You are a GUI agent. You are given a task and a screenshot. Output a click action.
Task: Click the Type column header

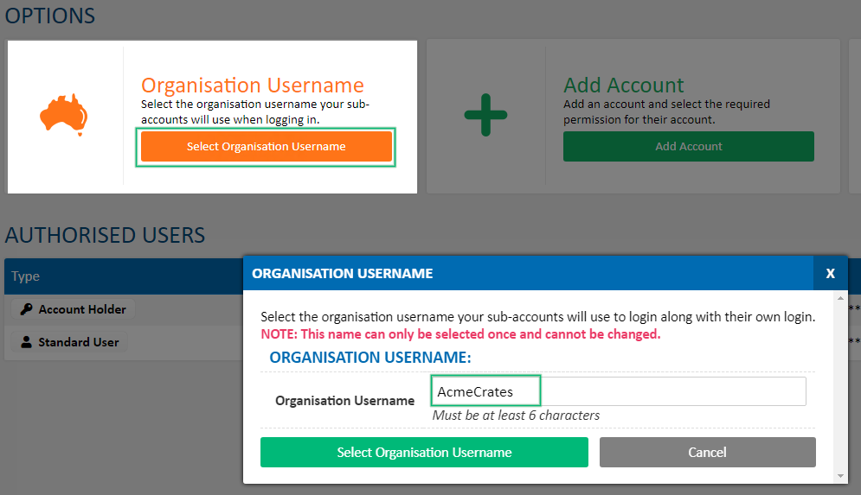(x=25, y=276)
